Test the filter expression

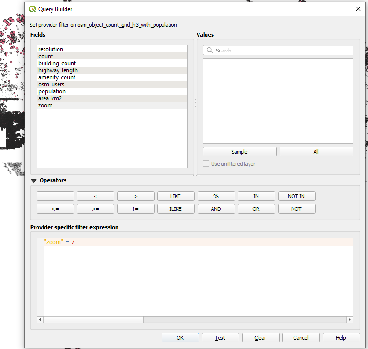[220, 337]
